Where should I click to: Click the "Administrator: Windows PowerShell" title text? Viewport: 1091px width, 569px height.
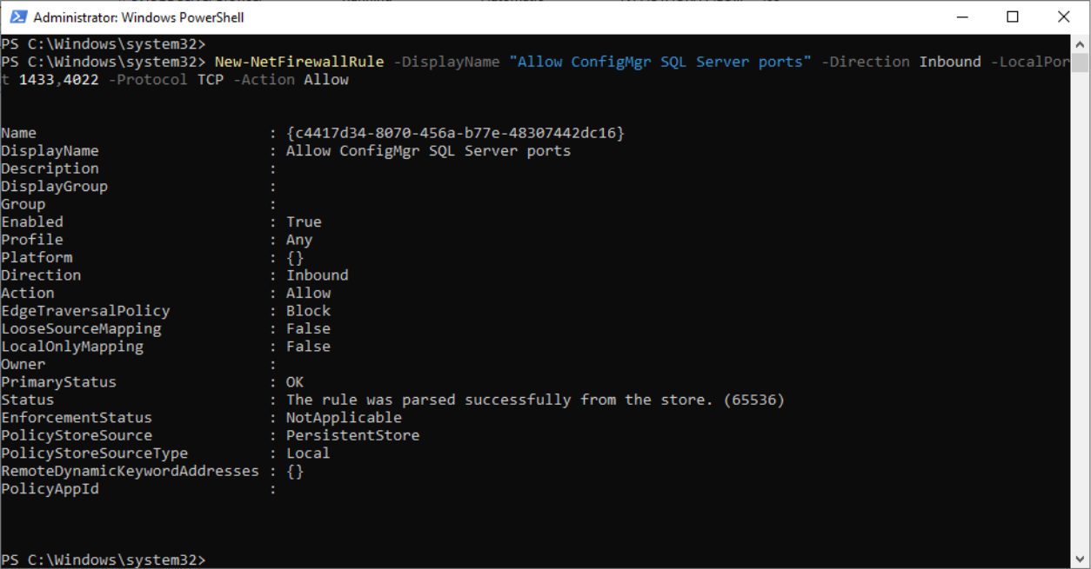(x=138, y=17)
